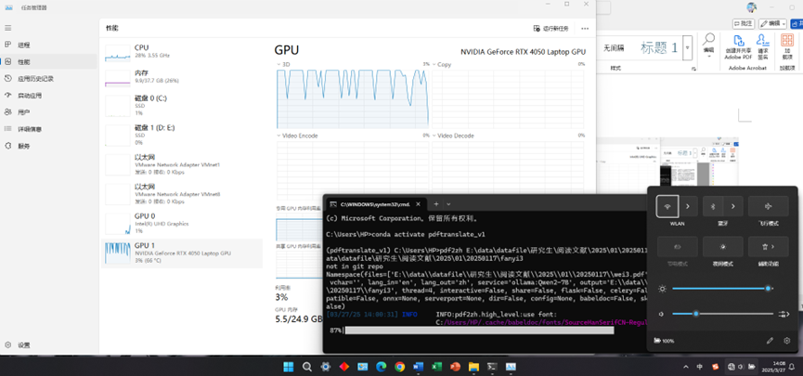Click 运行新任务 (Run new task) button
This screenshot has height=376, width=803.
tap(551, 28)
